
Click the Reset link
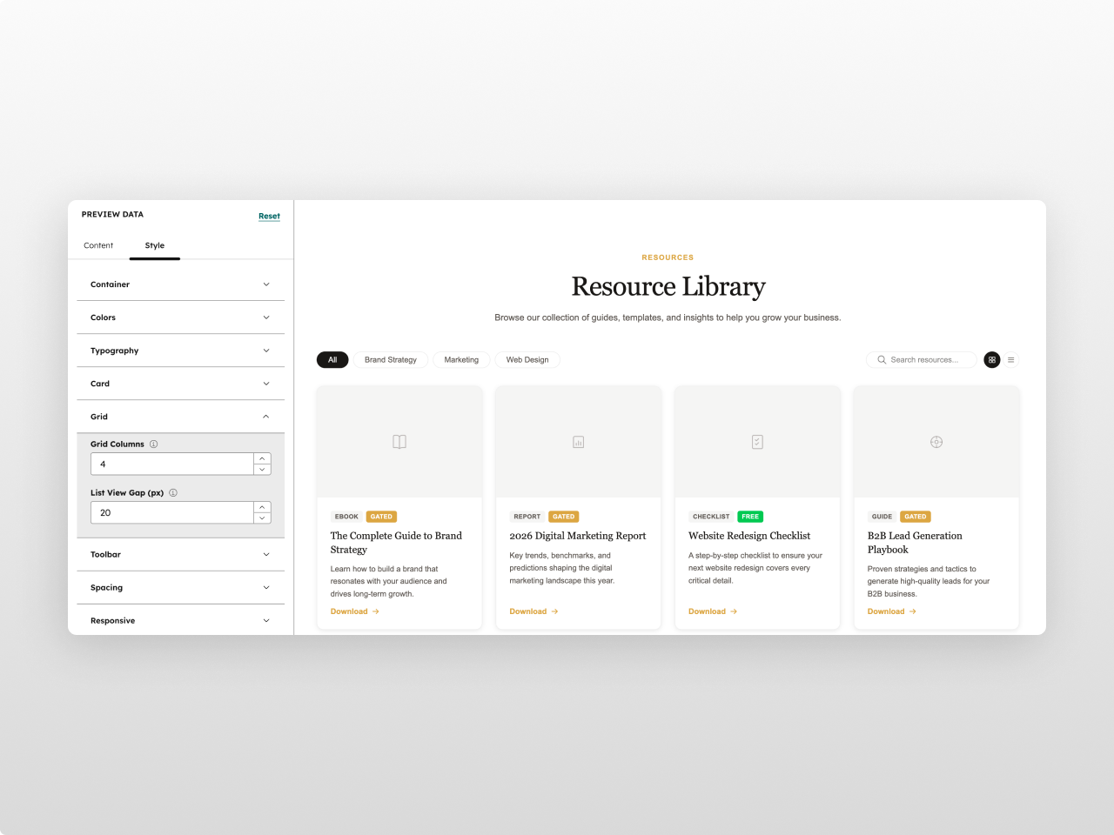[269, 216]
